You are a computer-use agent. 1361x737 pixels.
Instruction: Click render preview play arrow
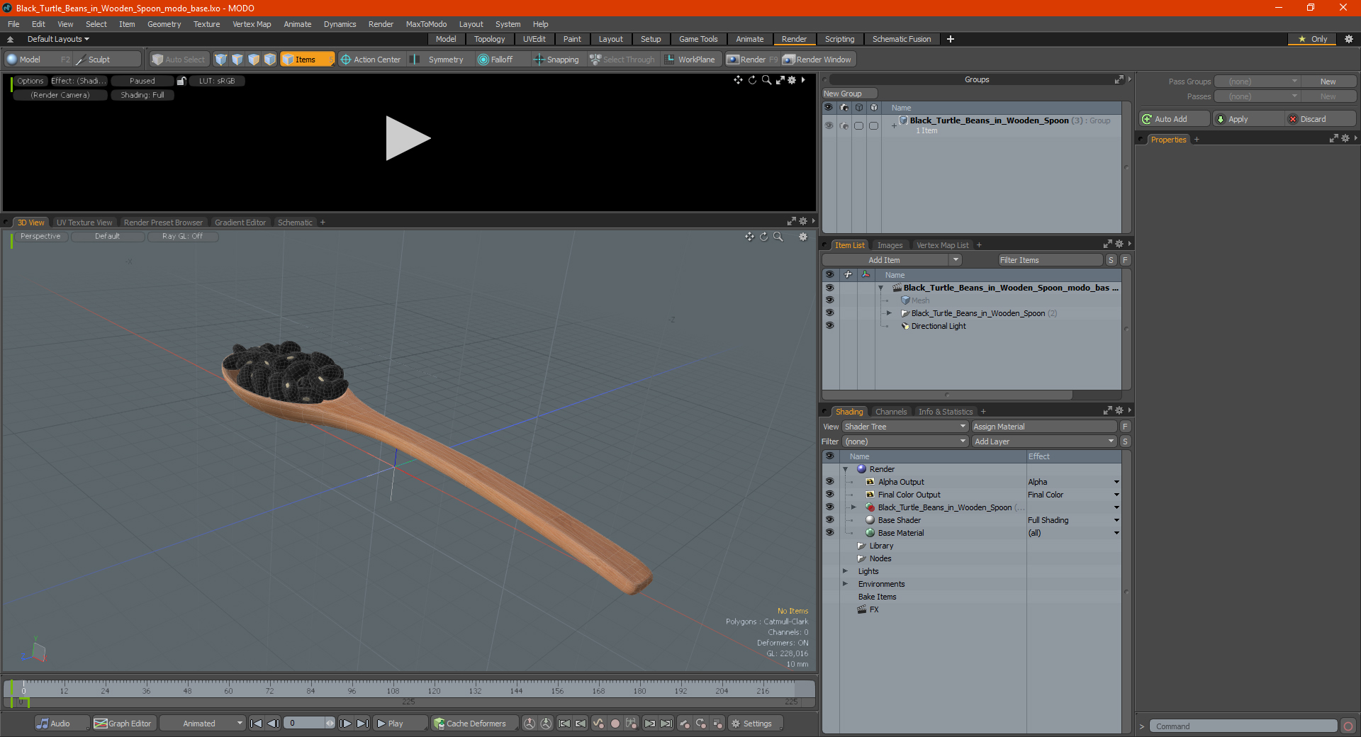(x=408, y=138)
